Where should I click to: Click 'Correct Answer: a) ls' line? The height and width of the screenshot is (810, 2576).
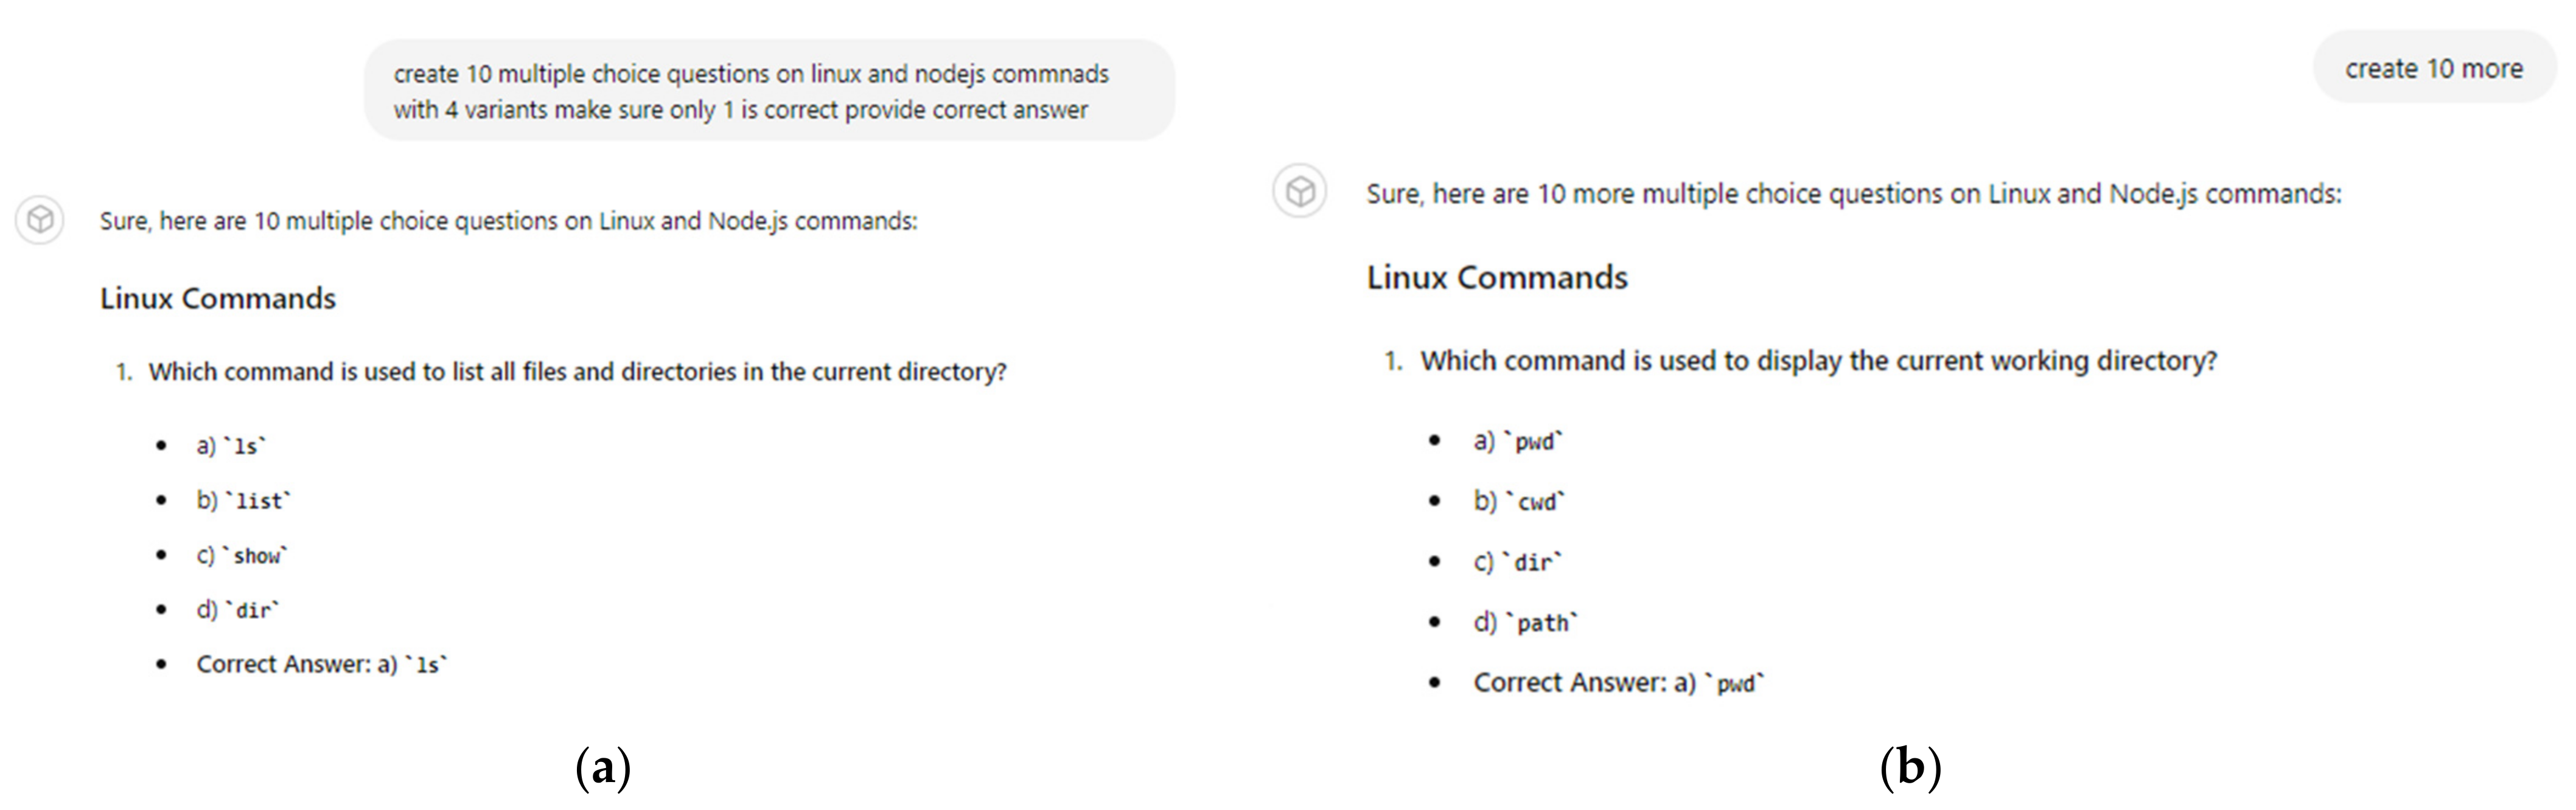point(322,665)
